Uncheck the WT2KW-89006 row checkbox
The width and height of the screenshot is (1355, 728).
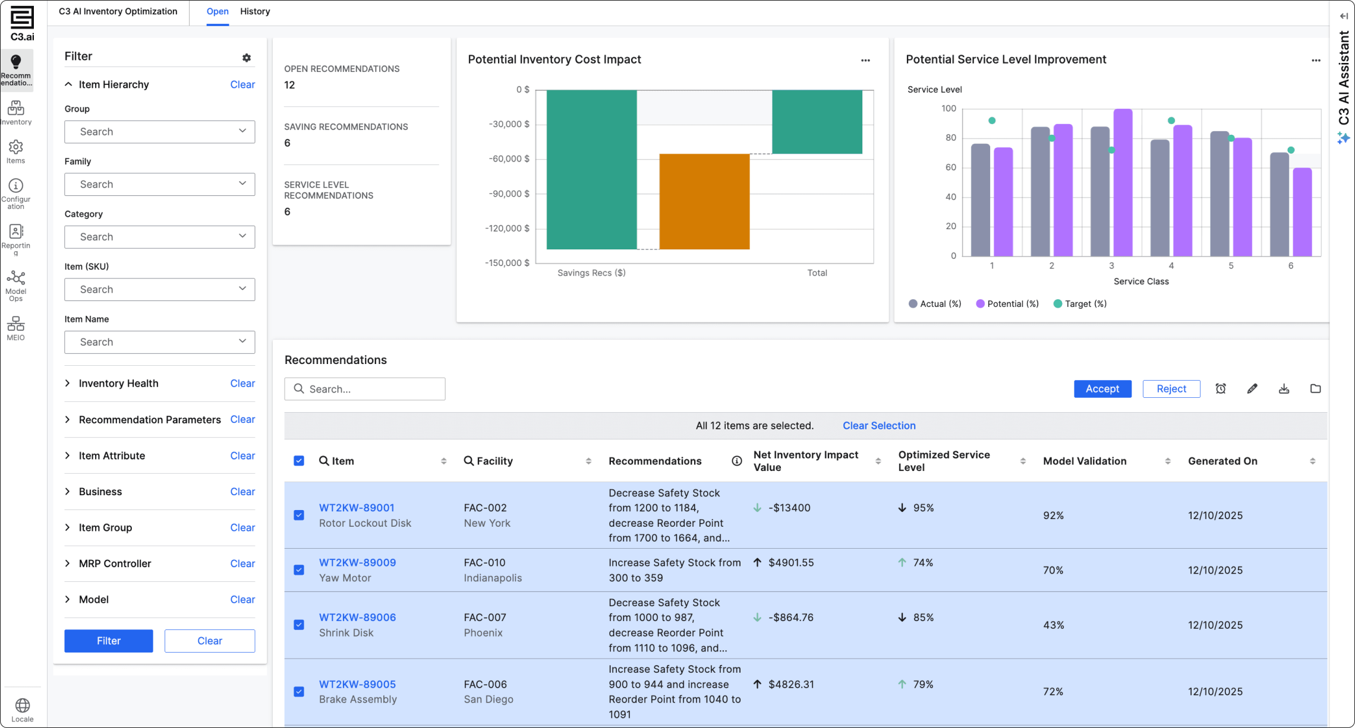(x=299, y=625)
